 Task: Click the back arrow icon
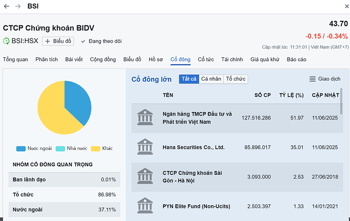pos(6,6)
